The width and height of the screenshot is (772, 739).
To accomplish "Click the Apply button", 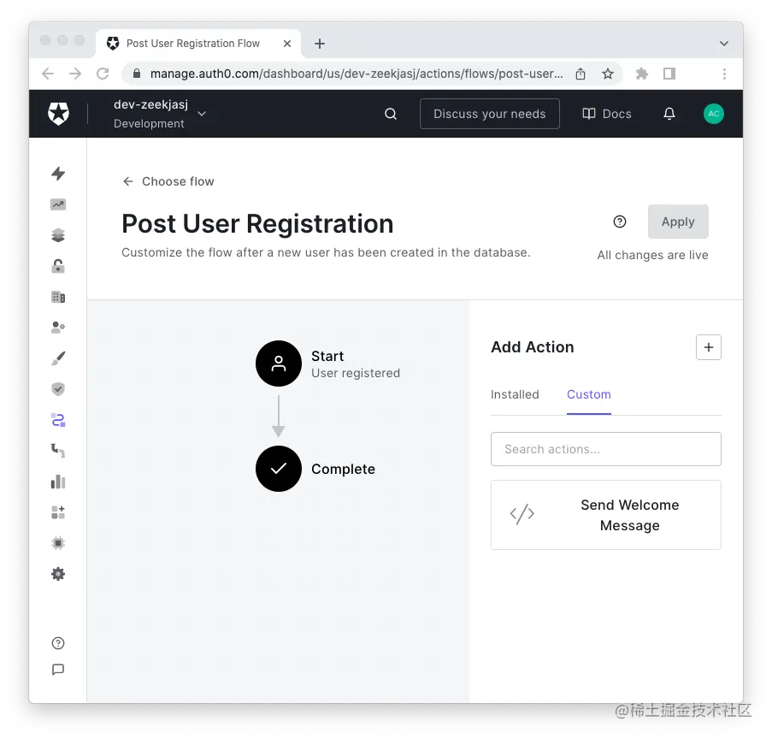I will click(678, 222).
